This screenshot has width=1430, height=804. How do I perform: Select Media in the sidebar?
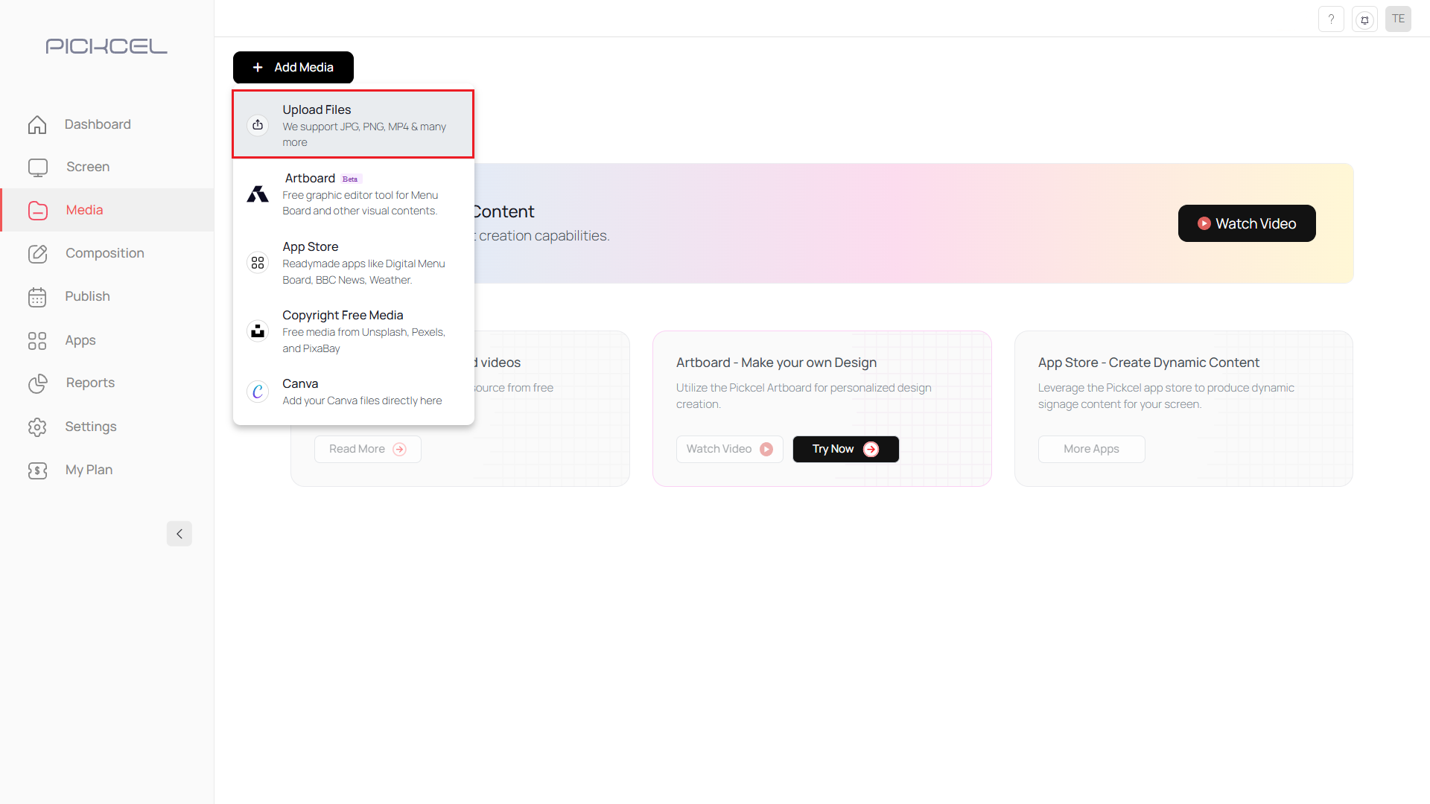84,210
